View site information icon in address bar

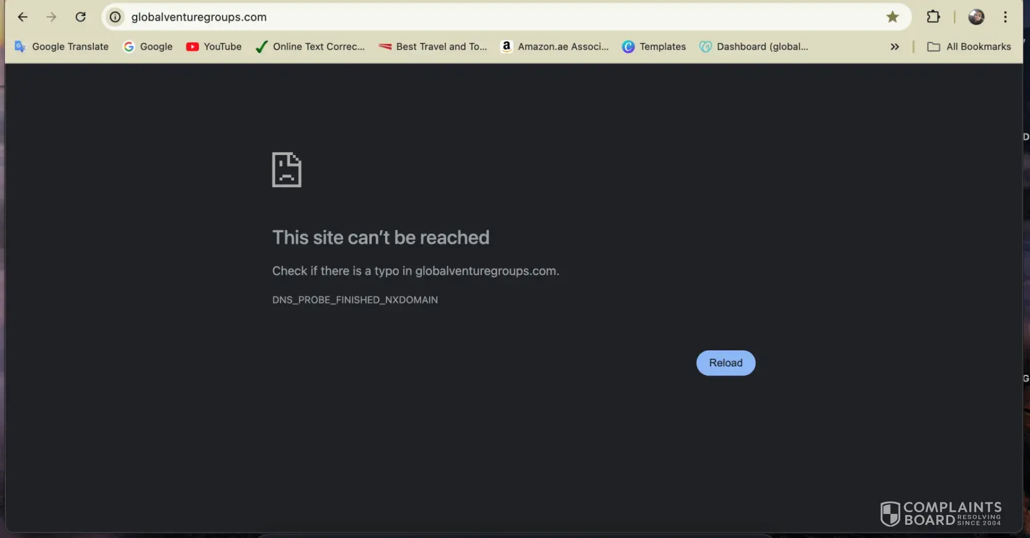click(x=116, y=17)
